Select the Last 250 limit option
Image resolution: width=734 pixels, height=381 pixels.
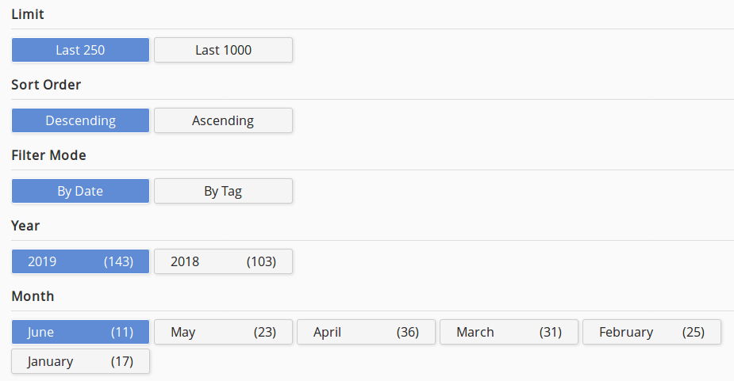80,50
